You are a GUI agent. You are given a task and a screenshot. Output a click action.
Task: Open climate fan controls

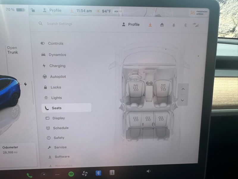click(x=85, y=173)
